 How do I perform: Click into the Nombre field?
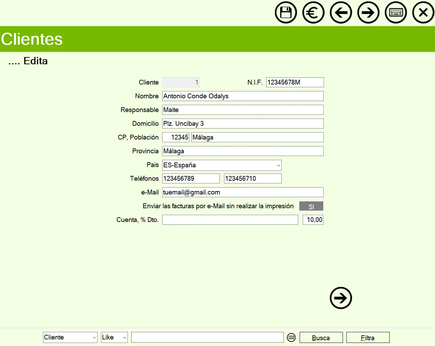243,96
